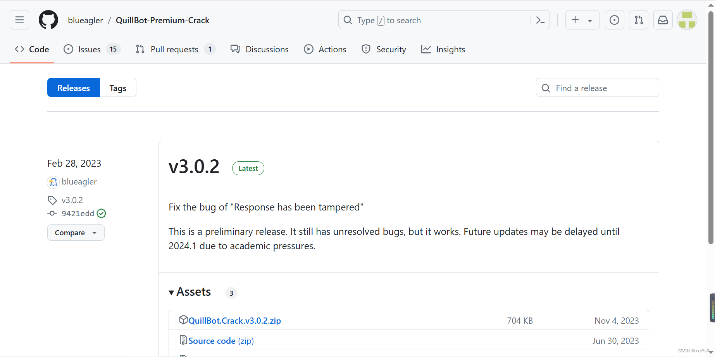Switch to the Security tab
The height and width of the screenshot is (357, 715).
click(384, 49)
